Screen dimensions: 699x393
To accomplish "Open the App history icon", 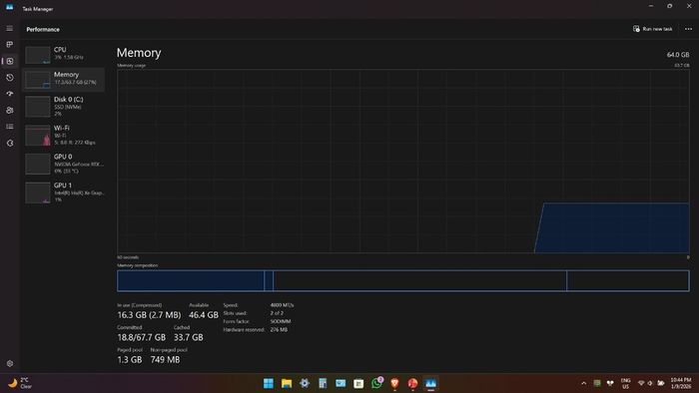I will (10, 78).
